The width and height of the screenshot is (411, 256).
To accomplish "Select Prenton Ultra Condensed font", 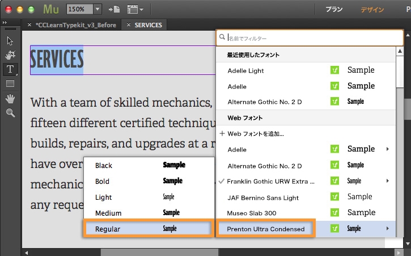I will coord(265,229).
